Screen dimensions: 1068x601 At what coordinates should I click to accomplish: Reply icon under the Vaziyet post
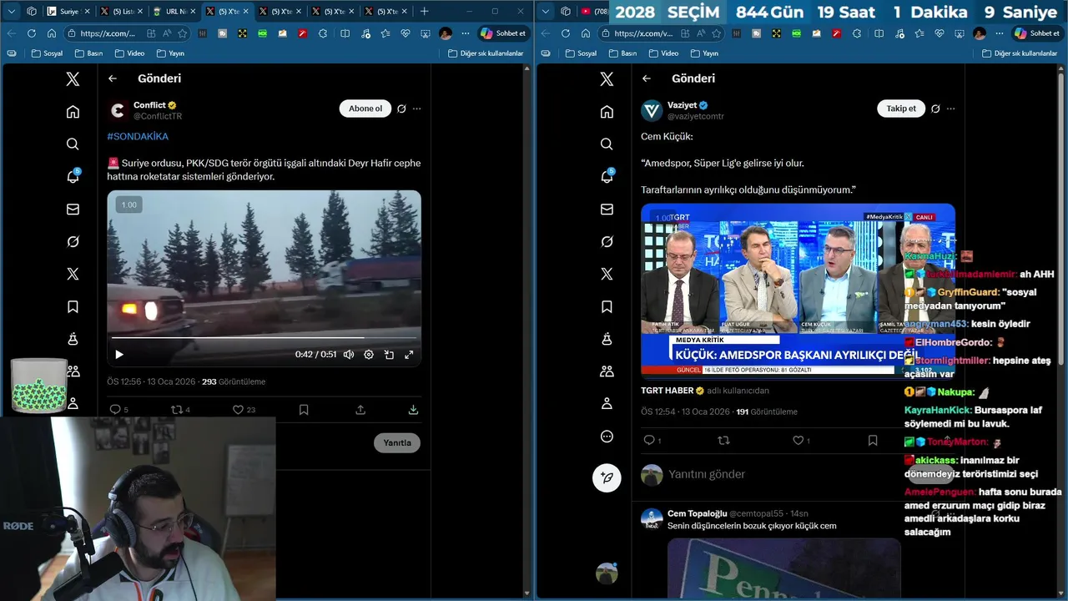click(649, 440)
